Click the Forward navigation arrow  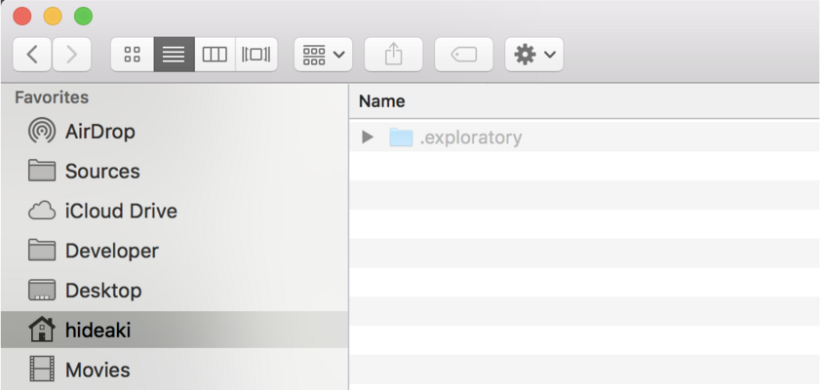pos(71,55)
